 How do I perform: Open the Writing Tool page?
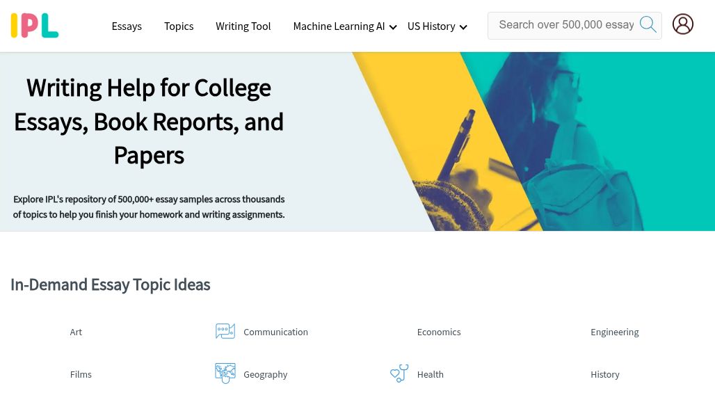pos(243,26)
